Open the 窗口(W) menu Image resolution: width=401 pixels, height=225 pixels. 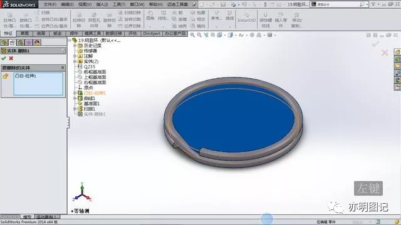(x=137, y=4)
